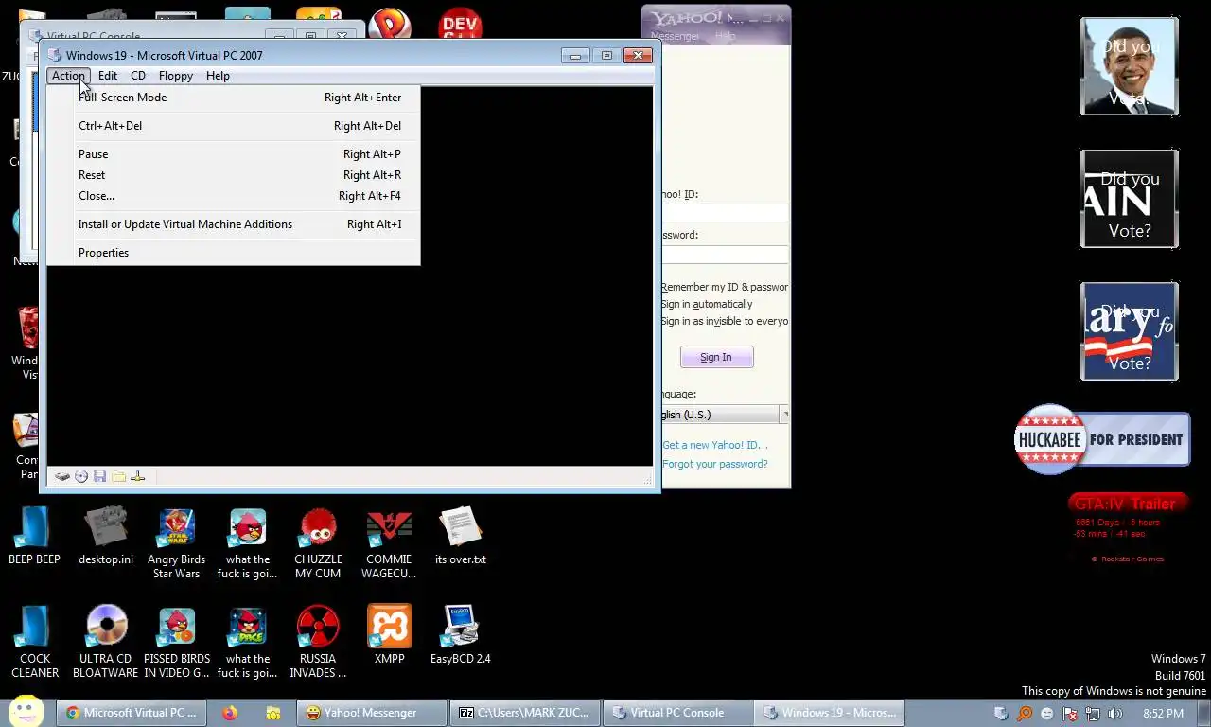The image size is (1211, 727).
Task: Click the network adapter icon in Virtual PC status bar
Action: 138,476
